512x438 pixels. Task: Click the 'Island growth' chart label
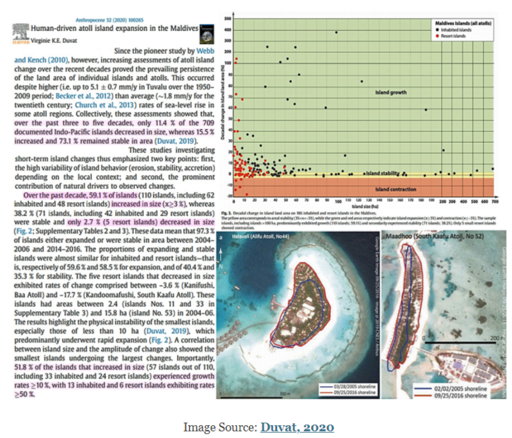(x=391, y=92)
